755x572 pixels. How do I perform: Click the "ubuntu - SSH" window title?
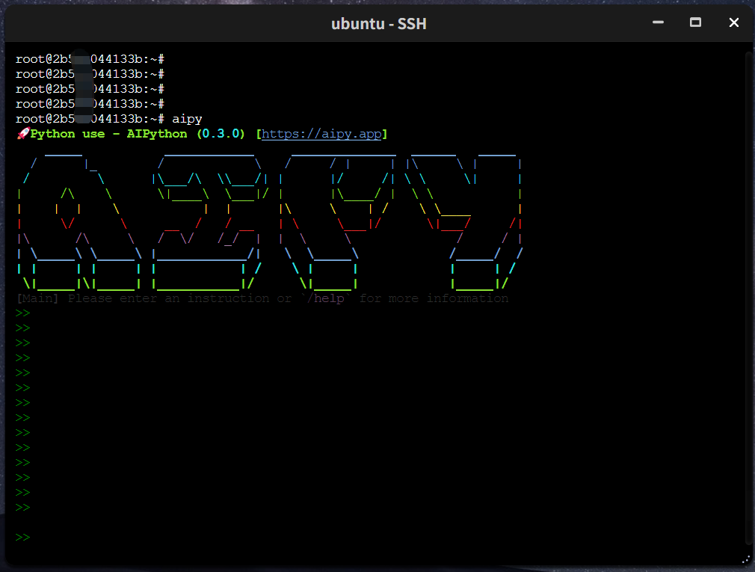click(x=378, y=24)
